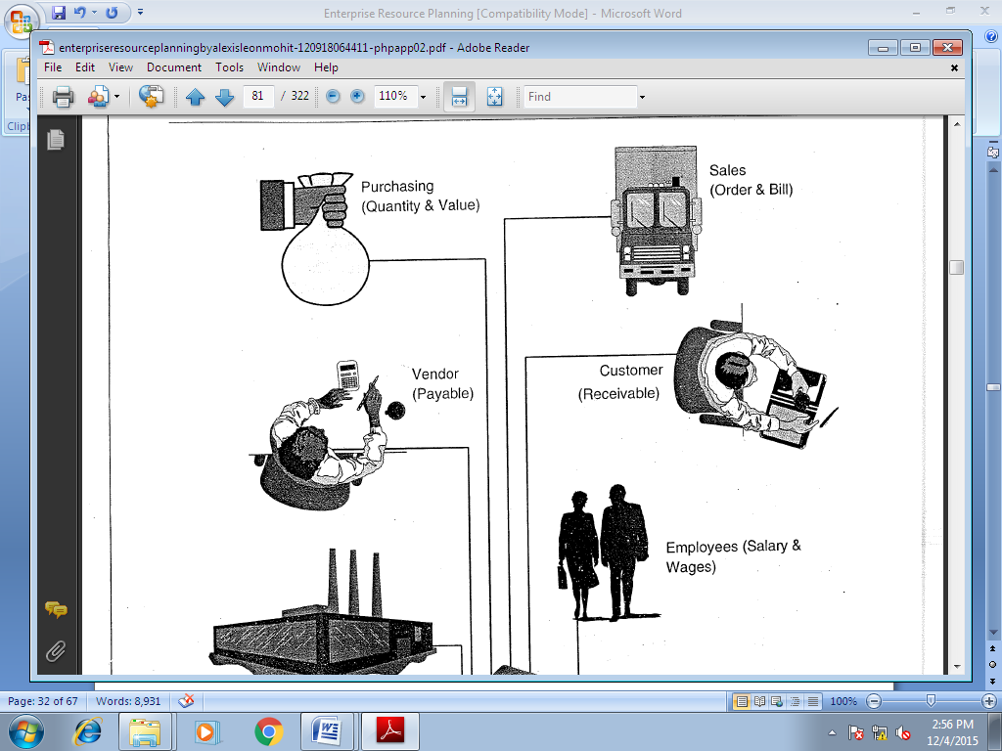The image size is (1002, 751).
Task: Click the muted volume tray icon
Action: (x=902, y=732)
